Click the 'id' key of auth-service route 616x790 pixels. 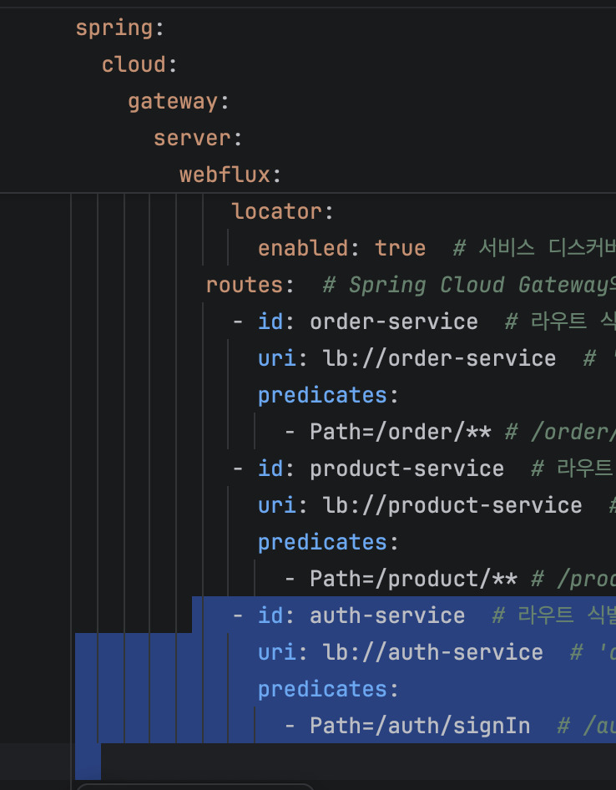270,615
